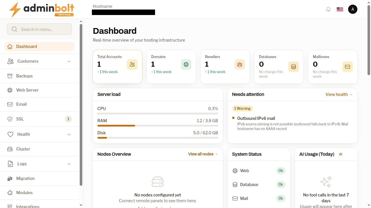
Task: Click the CPU 0.3% value
Action: click(x=213, y=109)
